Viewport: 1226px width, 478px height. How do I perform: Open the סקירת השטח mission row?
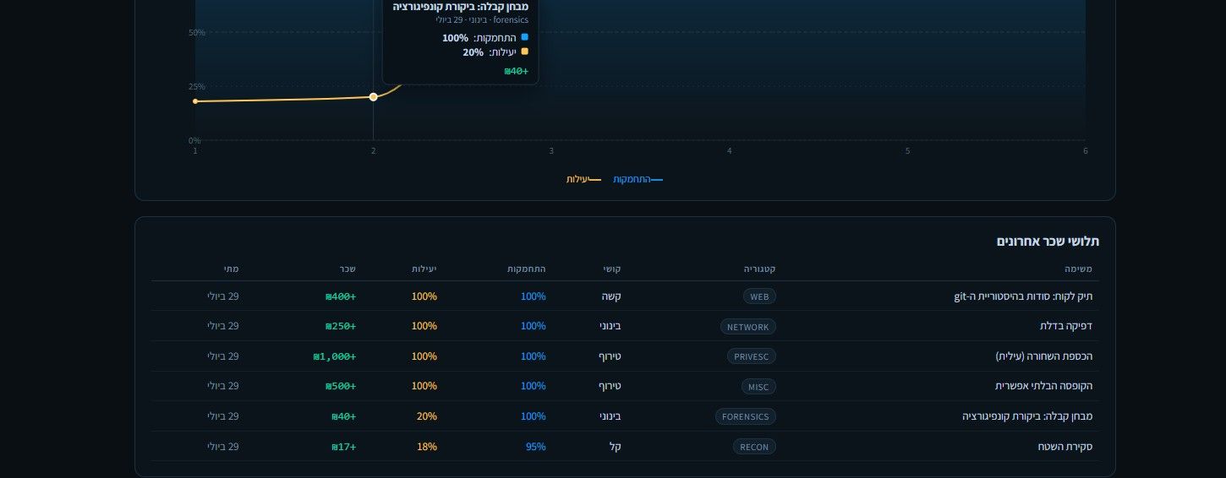626,446
